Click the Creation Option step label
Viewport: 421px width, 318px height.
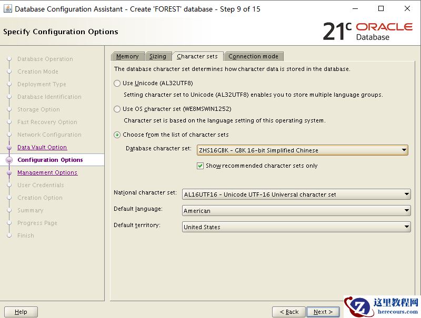pyautogui.click(x=40, y=198)
